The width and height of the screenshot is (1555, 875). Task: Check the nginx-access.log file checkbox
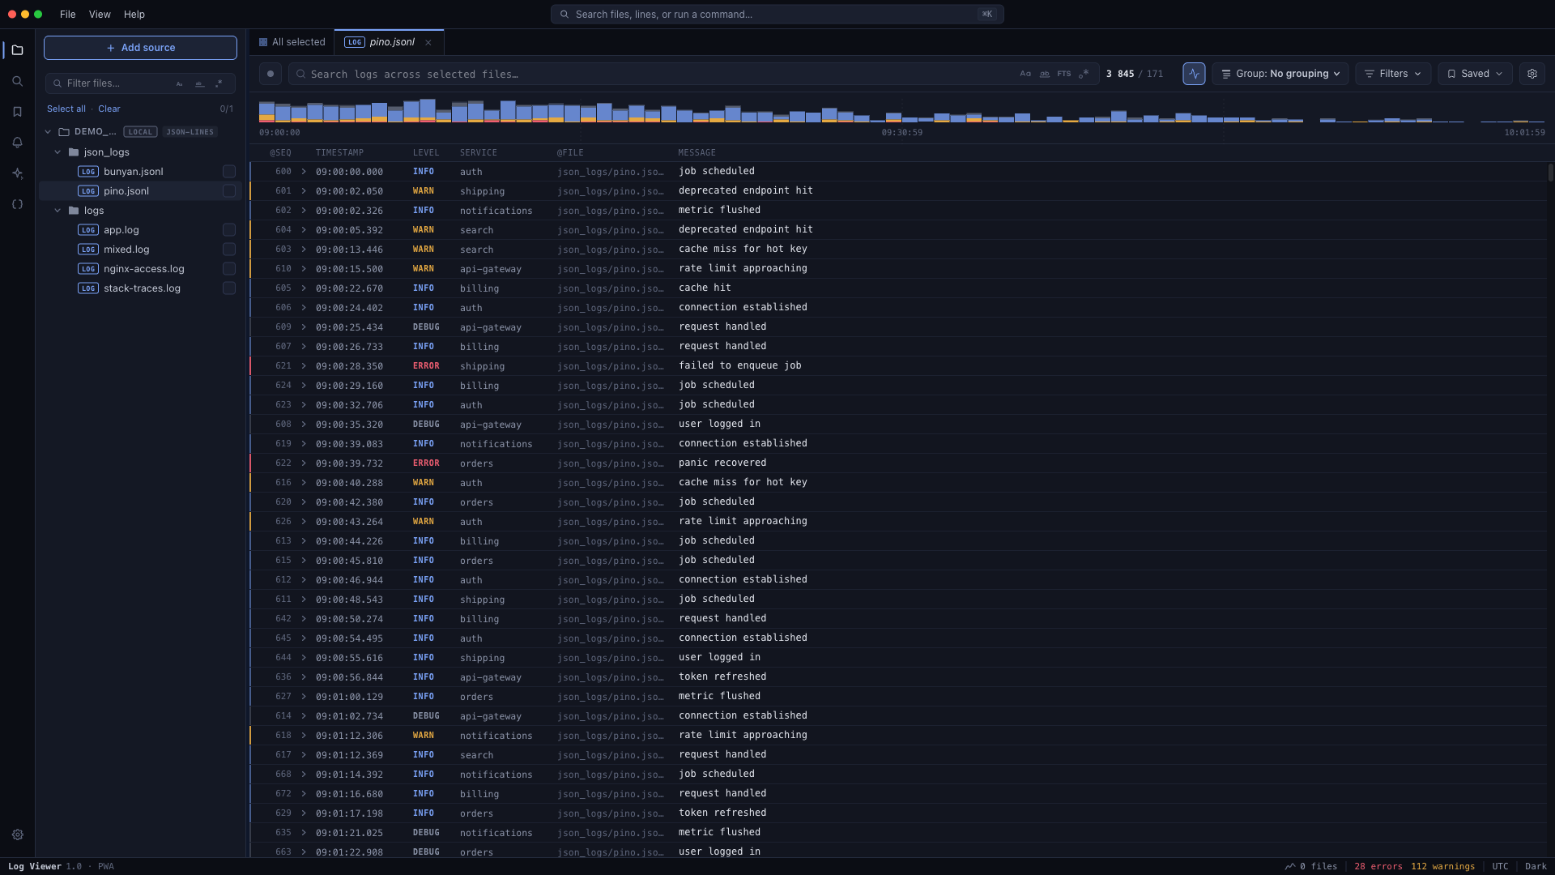pos(229,269)
